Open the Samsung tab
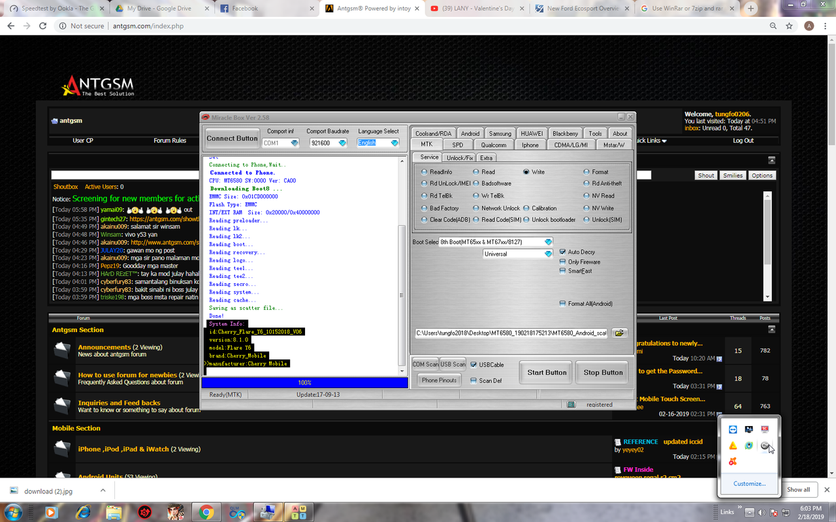 pyautogui.click(x=500, y=133)
